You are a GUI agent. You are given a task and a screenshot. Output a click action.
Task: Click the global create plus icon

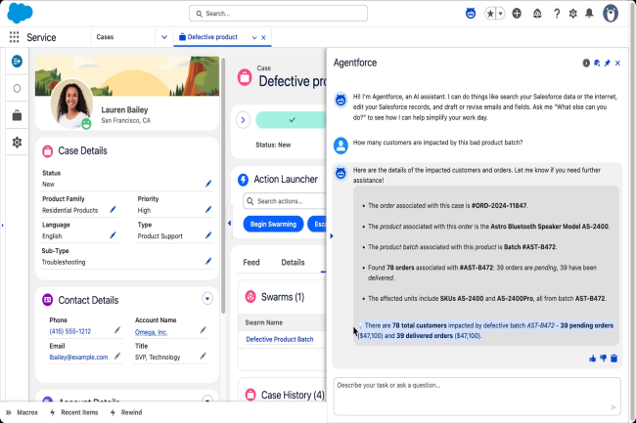coord(517,14)
